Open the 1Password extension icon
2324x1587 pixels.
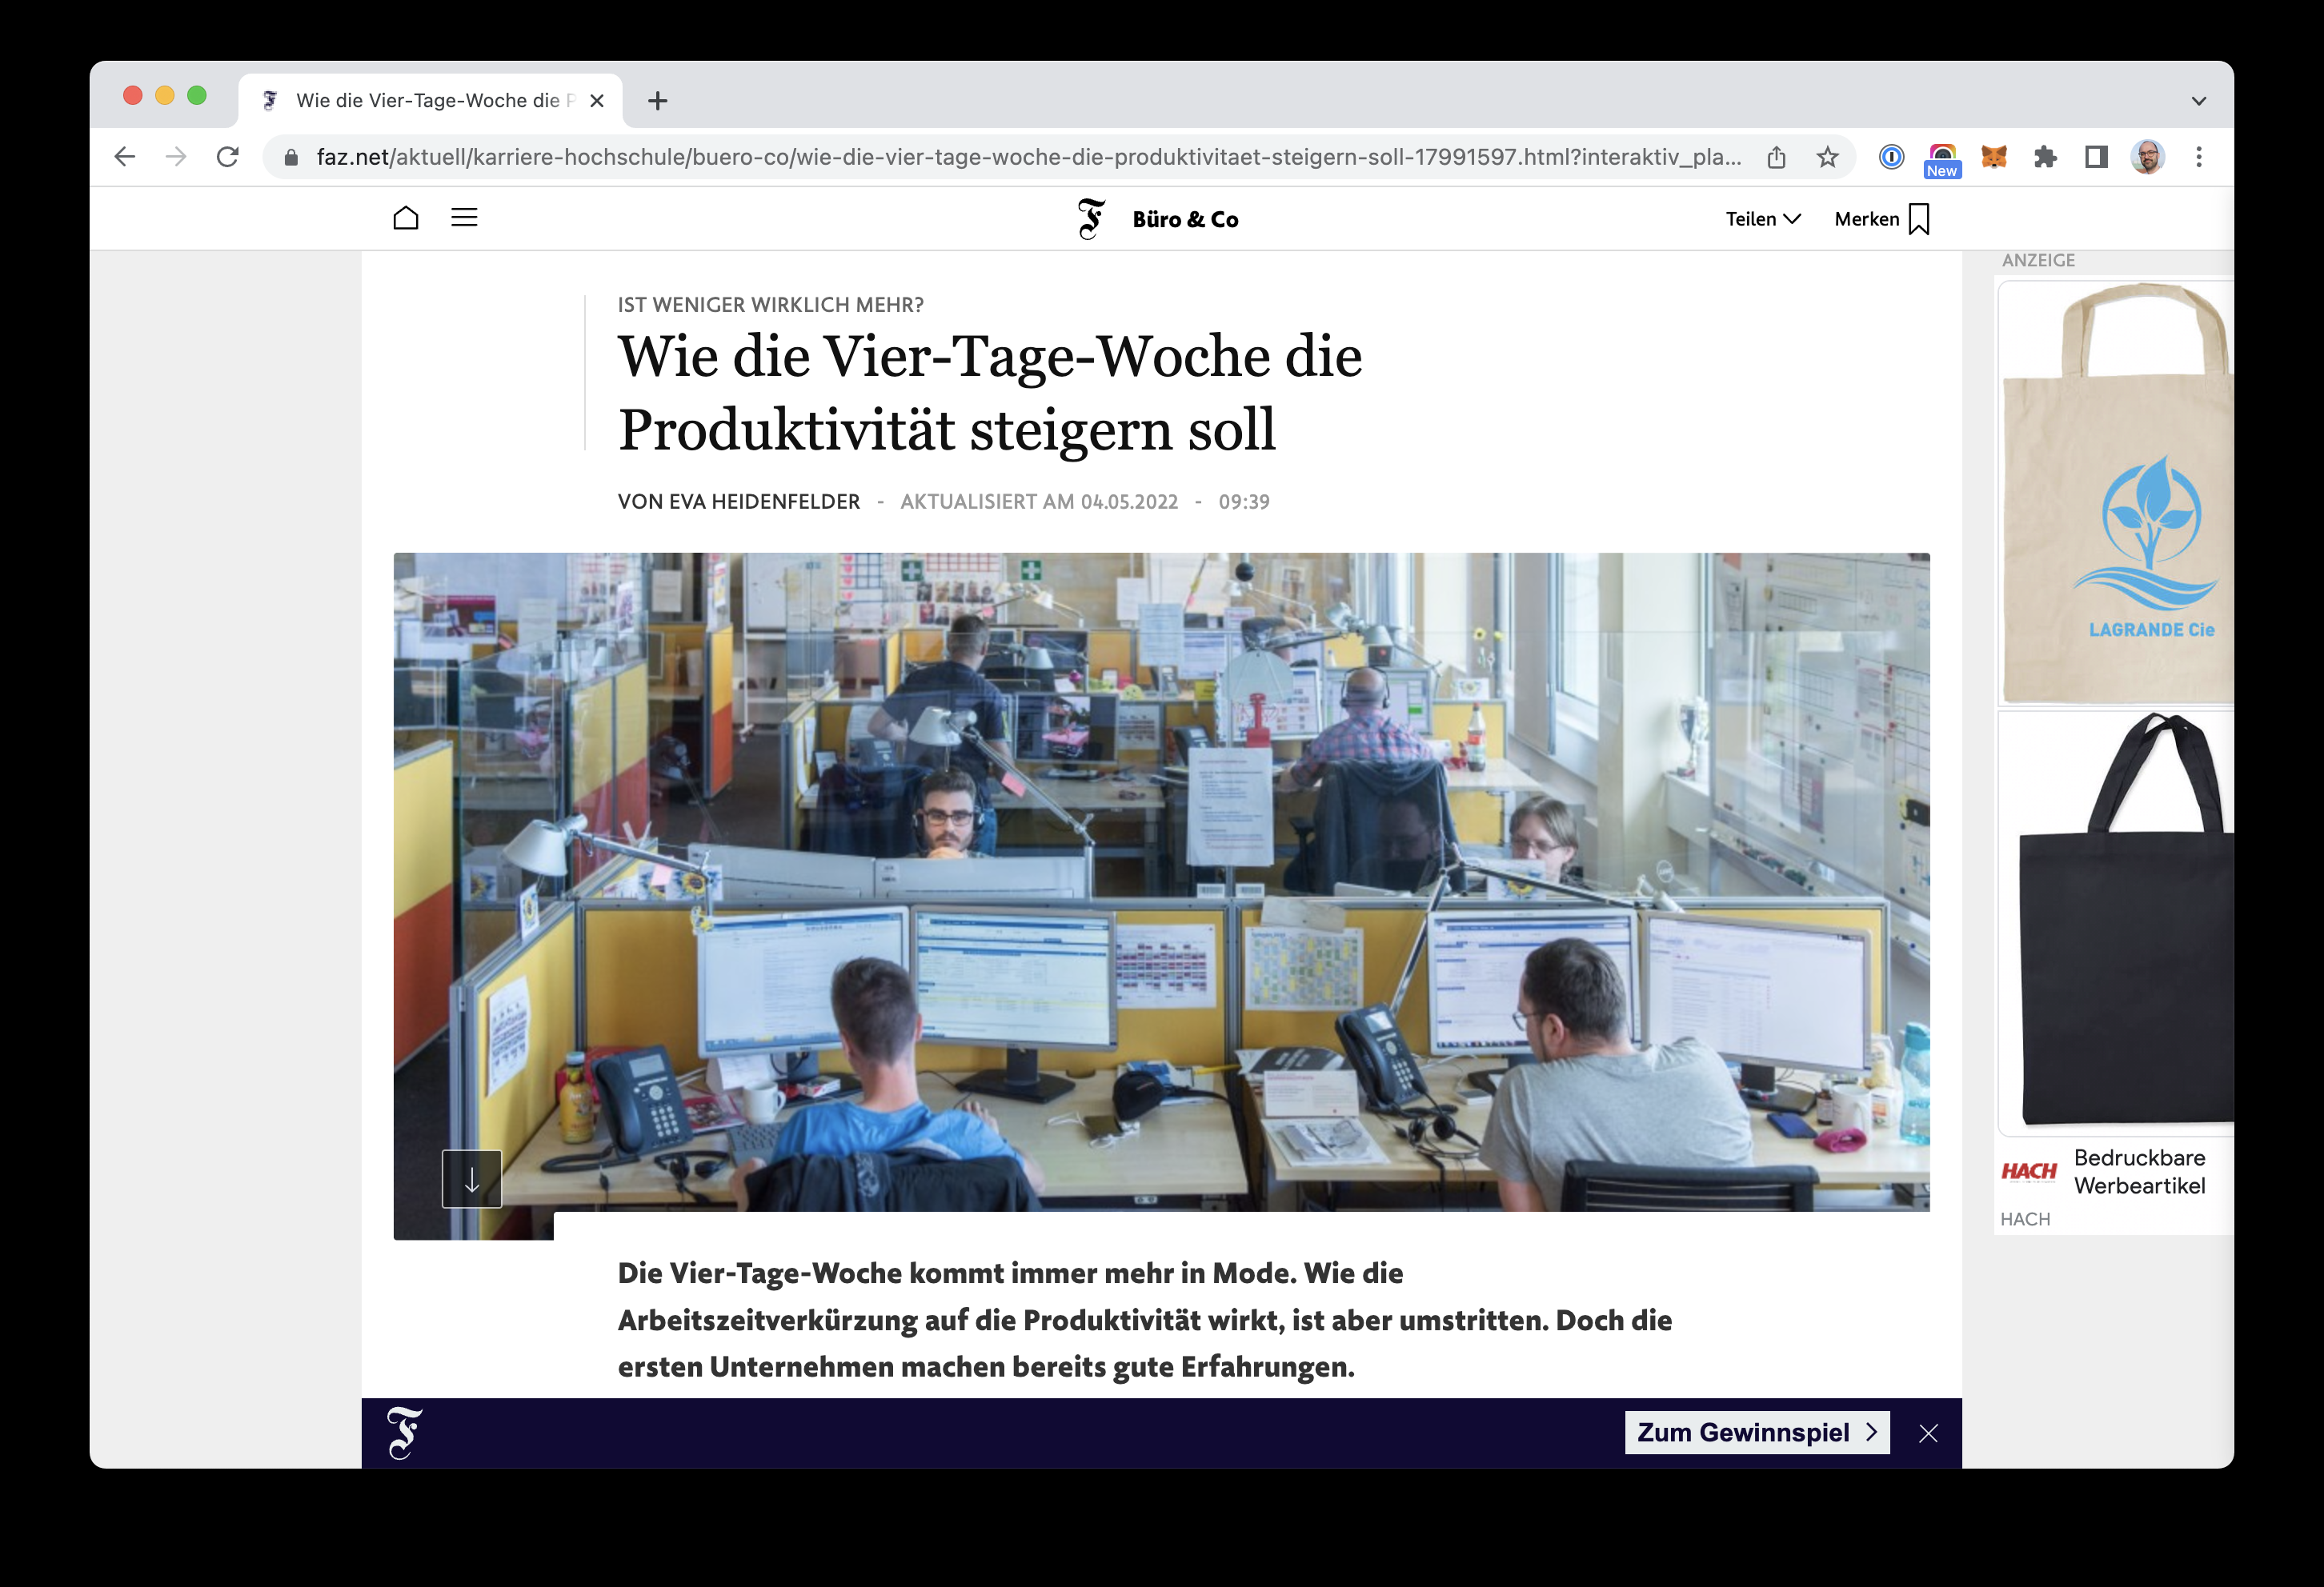[x=1891, y=157]
